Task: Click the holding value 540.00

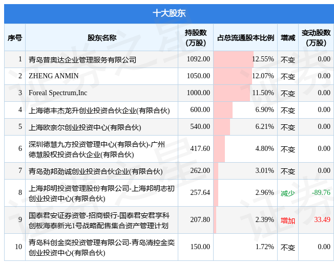Action: 200,126
